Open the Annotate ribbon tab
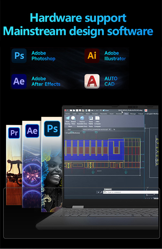This screenshot has width=162, height=249. [119, 114]
